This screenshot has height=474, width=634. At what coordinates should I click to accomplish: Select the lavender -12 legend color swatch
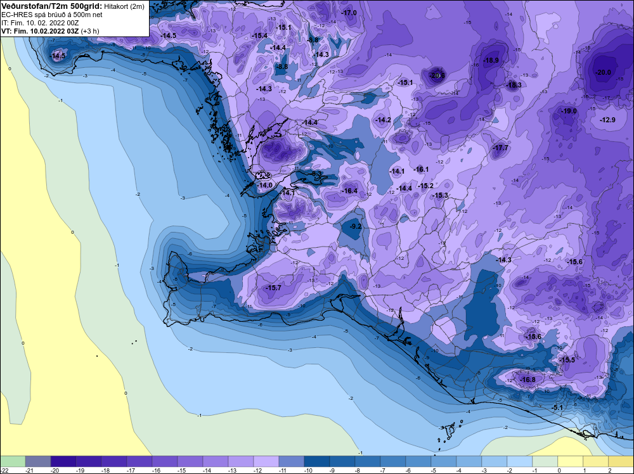266,461
